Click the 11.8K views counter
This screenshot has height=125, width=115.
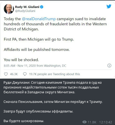pyautogui.click(x=92, y=122)
